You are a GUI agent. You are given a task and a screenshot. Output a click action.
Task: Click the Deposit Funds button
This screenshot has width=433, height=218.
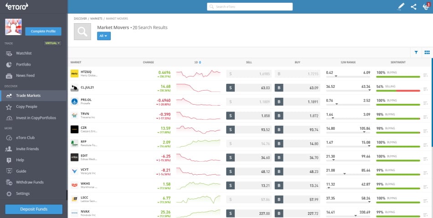(34, 209)
